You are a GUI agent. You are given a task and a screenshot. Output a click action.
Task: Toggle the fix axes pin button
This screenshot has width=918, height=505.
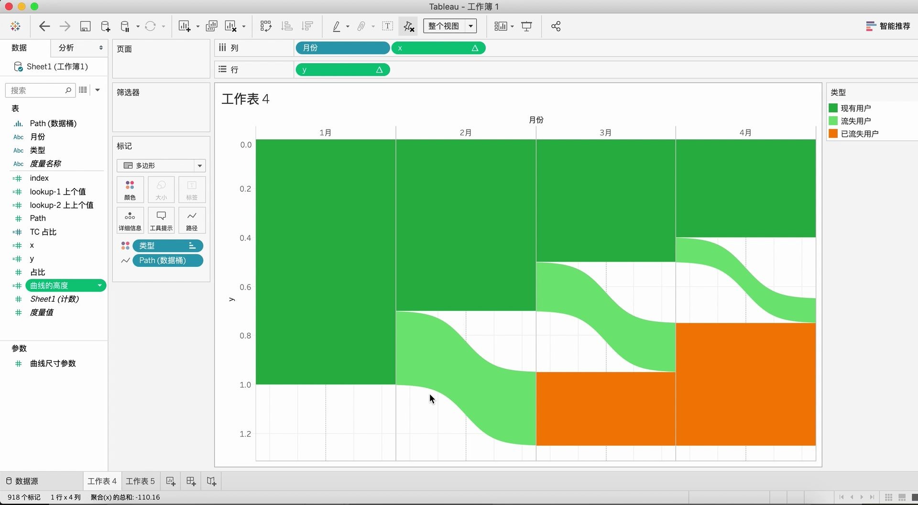tap(408, 26)
